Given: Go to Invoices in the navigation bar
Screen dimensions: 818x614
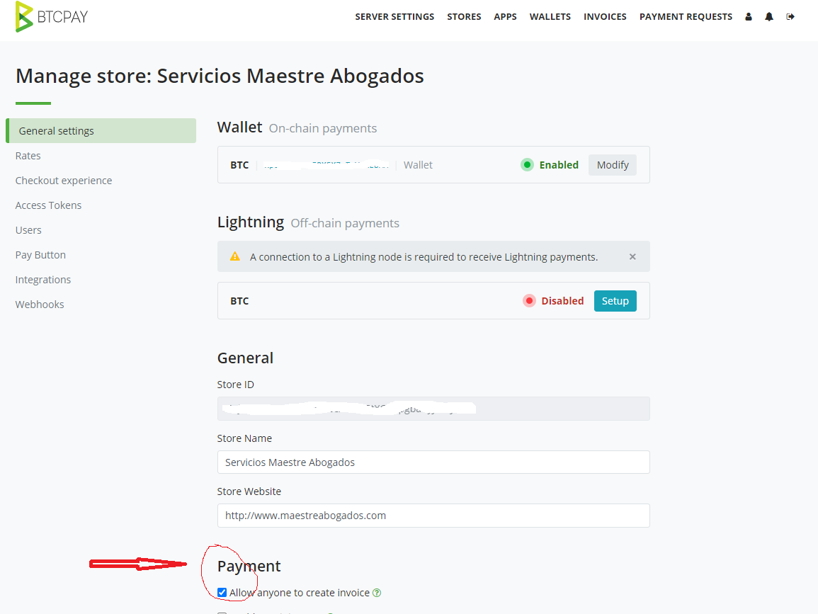Looking at the screenshot, I should (605, 17).
